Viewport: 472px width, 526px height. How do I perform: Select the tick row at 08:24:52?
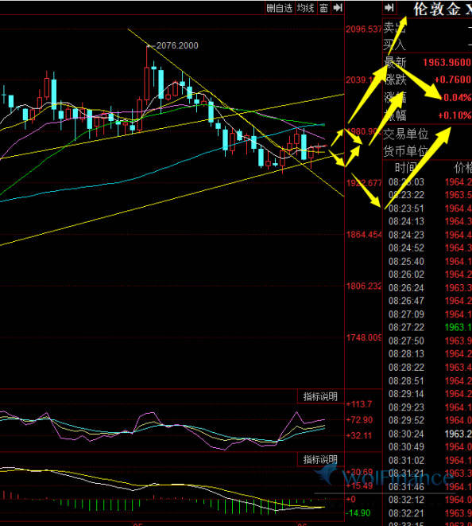point(430,248)
